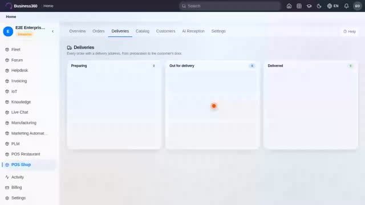Image resolution: width=365 pixels, height=205 pixels.
Task: Open notifications bell icon
Action: tap(346, 6)
